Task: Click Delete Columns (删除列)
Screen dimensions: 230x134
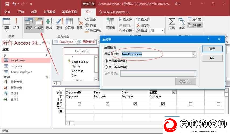Action: tap(143, 25)
